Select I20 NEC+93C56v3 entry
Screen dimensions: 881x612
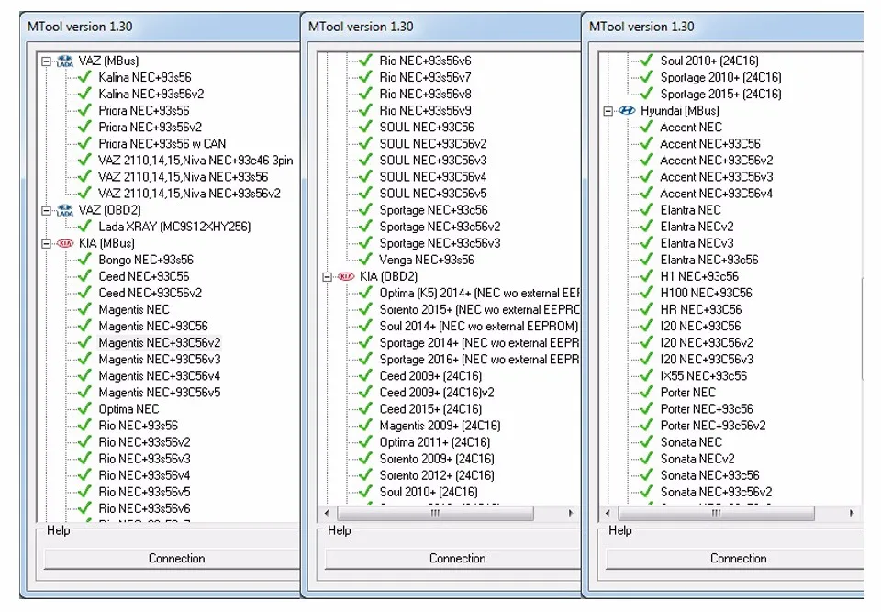(x=707, y=359)
